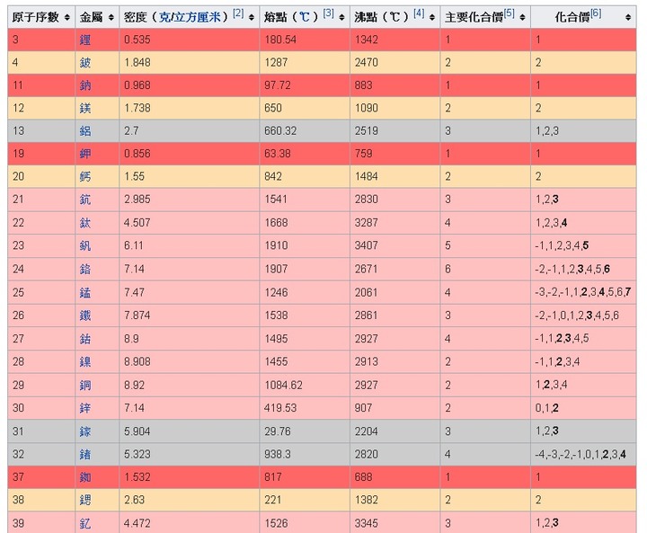The width and height of the screenshot is (647, 533).
Task: Select density value 7.874
Action: [x=137, y=315]
